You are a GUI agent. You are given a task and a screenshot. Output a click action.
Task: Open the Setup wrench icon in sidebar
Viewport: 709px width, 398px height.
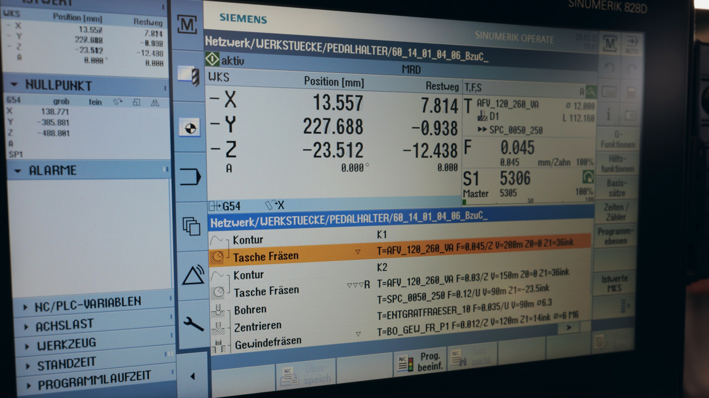click(193, 323)
